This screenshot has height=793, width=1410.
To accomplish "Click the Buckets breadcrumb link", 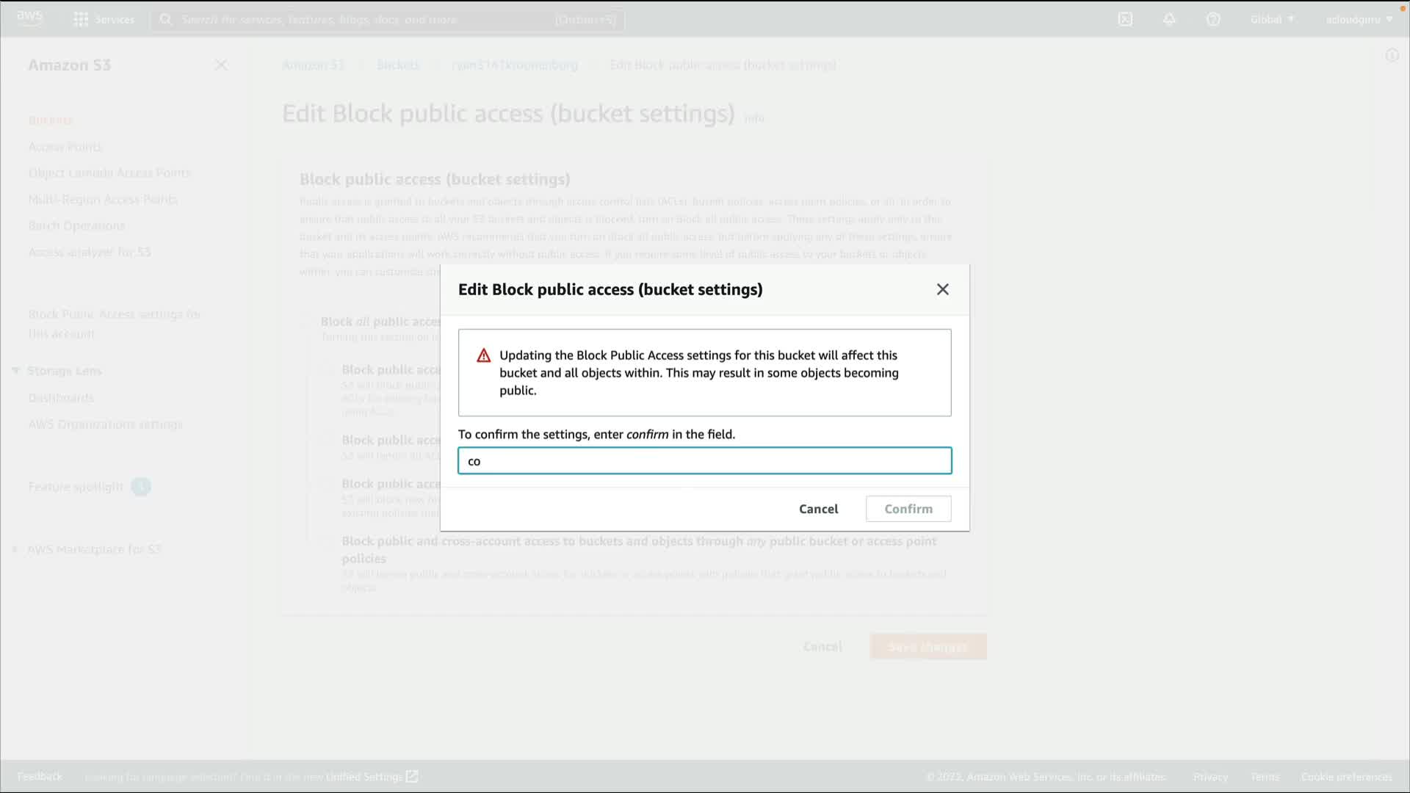I will (398, 65).
